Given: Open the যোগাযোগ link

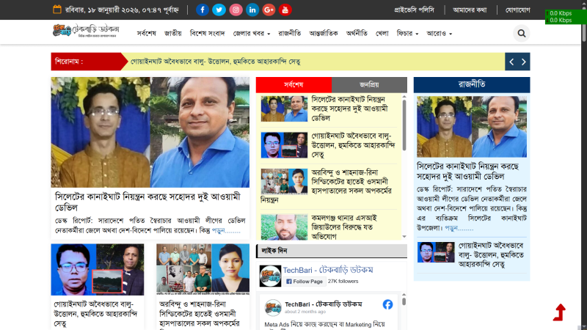Looking at the screenshot, I should pos(518,10).
